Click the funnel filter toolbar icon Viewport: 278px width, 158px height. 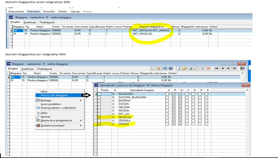coord(202,68)
